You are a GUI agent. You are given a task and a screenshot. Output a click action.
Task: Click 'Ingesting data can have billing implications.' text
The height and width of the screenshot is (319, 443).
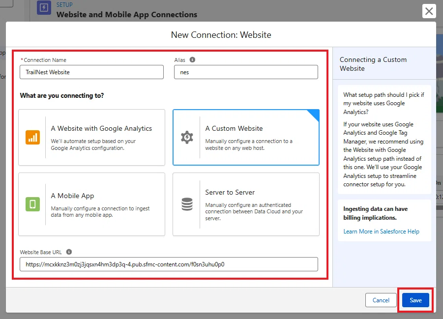click(376, 213)
